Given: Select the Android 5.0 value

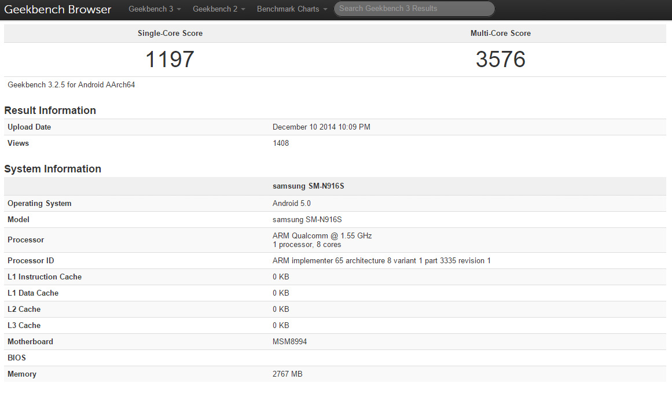Looking at the screenshot, I should (291, 204).
